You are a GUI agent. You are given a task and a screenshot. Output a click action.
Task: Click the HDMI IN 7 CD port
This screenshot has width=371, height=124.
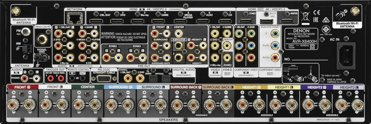225,21
